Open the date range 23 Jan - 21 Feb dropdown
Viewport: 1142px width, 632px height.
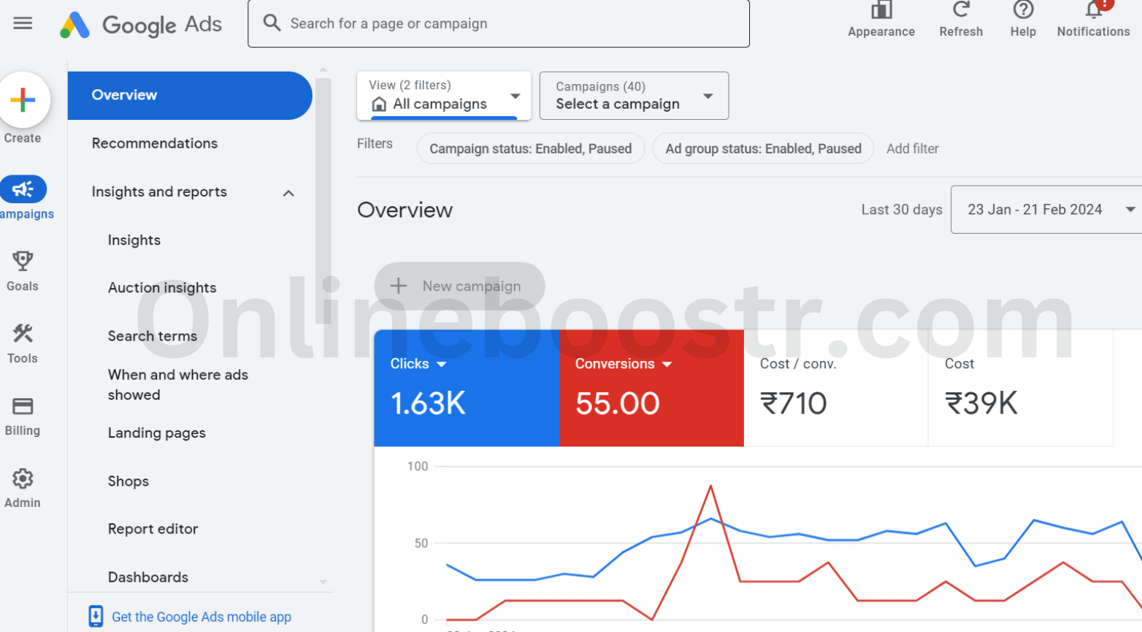coord(1129,210)
